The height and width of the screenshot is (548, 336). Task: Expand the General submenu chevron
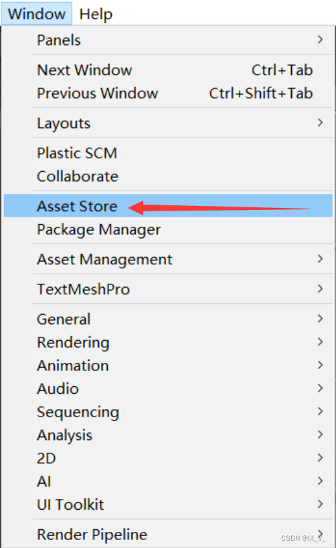[x=321, y=319]
